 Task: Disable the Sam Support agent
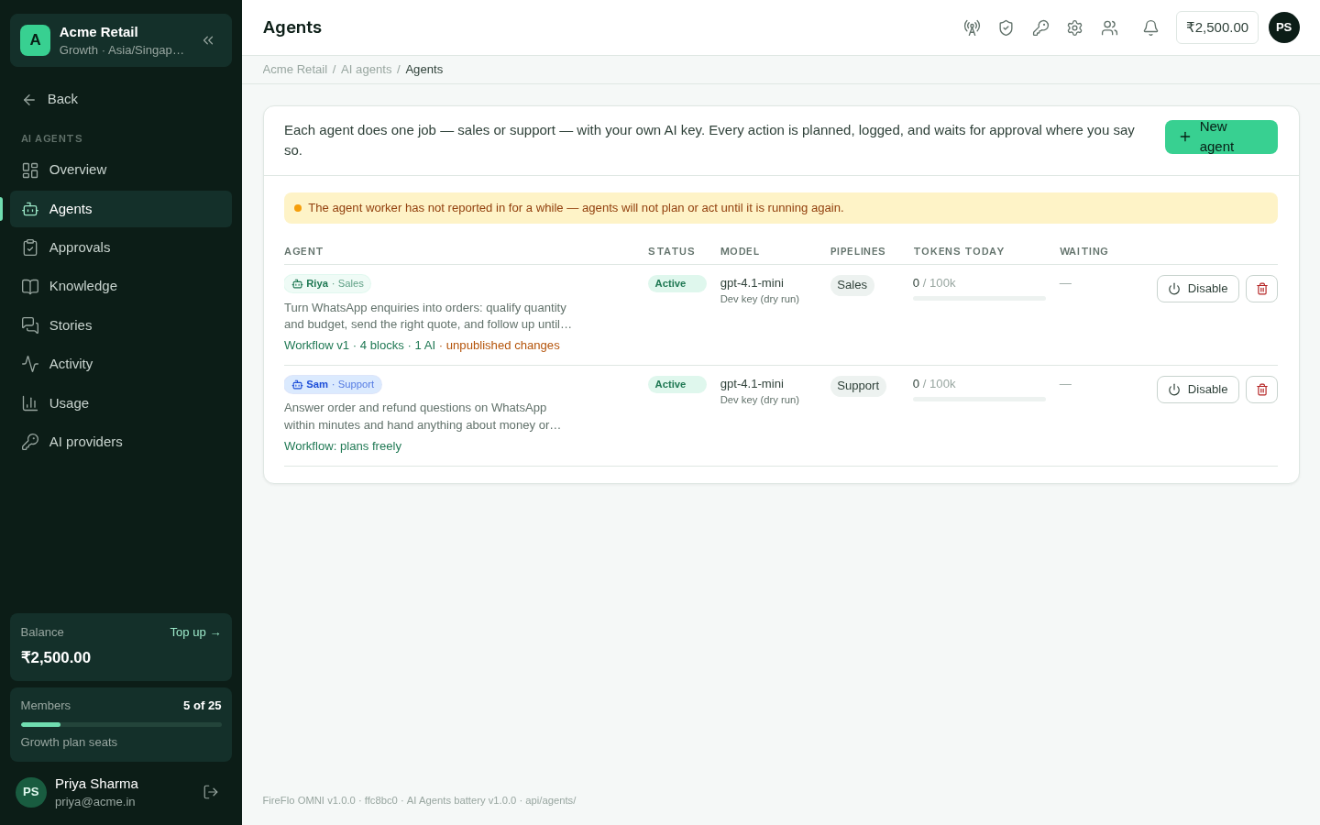(1197, 390)
